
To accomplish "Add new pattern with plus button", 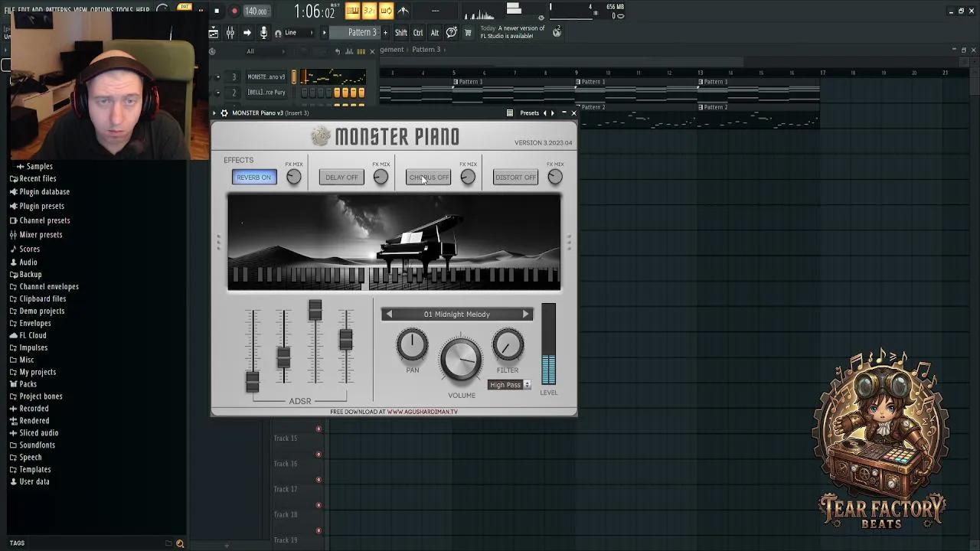I will pos(385,33).
